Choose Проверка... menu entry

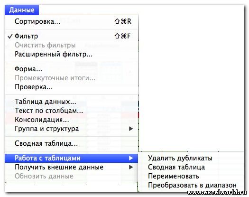tap(72, 87)
